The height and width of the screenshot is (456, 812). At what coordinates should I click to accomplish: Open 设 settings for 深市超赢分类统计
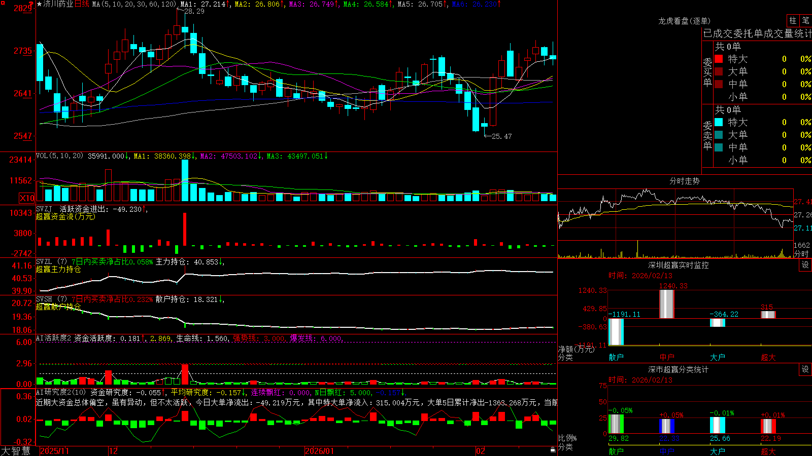pos(805,369)
